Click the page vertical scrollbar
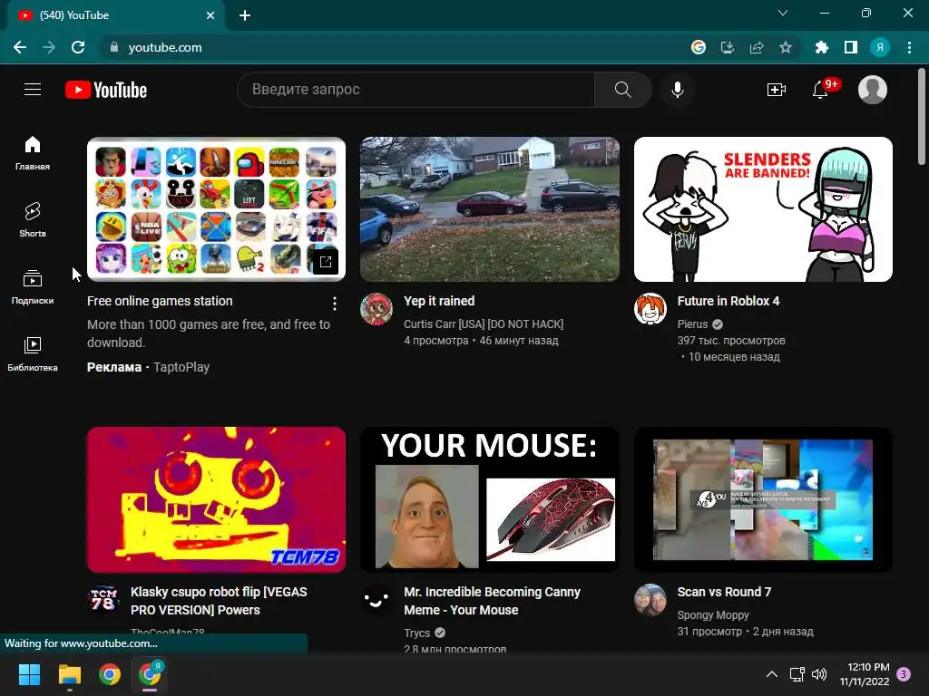Image resolution: width=929 pixels, height=696 pixels. tap(922, 117)
